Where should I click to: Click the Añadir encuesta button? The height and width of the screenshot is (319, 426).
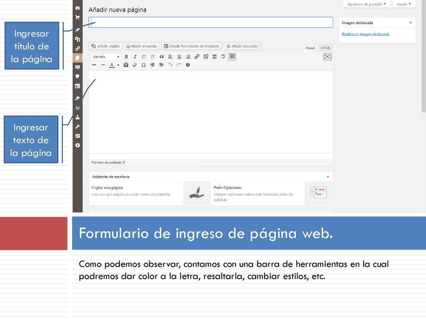pos(141,46)
